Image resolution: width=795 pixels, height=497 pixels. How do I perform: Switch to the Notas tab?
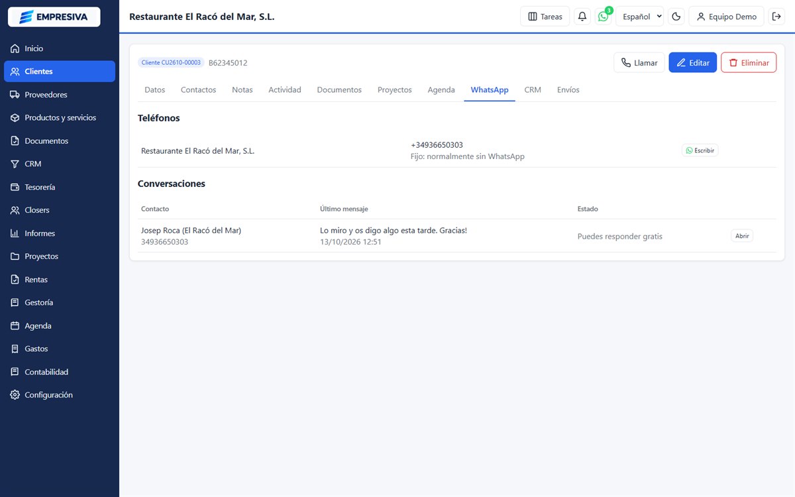coord(242,89)
